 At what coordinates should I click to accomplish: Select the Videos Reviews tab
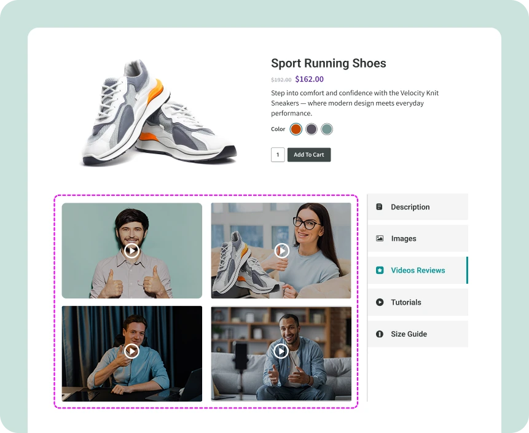tap(418, 270)
